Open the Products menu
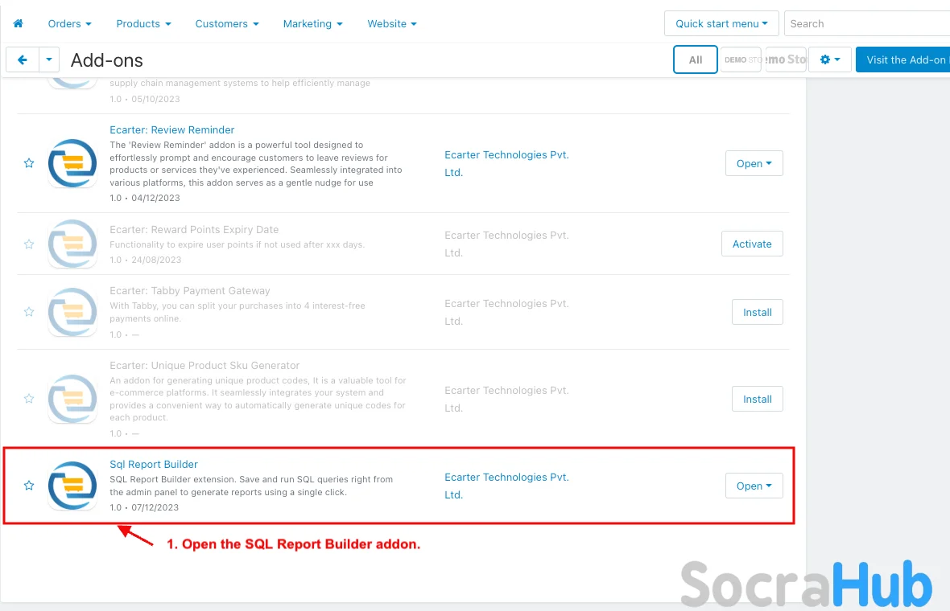The image size is (950, 611). [x=143, y=23]
